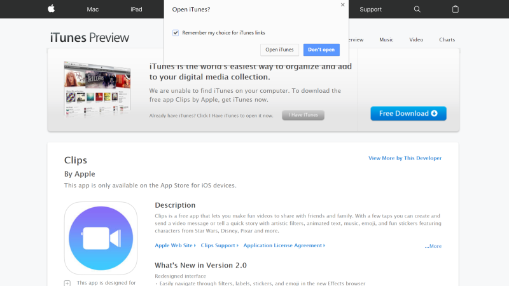Viewport: 509px width, 286px height.
Task: Open the shopping bag icon
Action: [456, 9]
